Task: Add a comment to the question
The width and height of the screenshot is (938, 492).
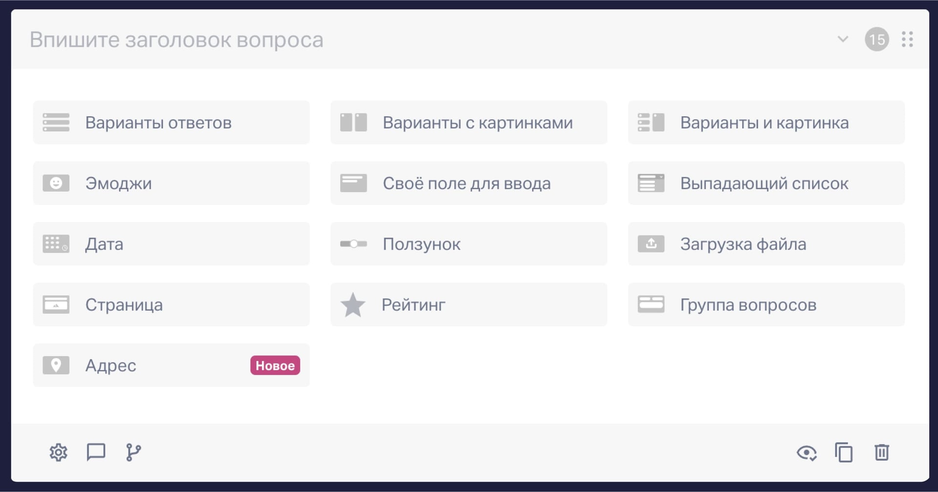Action: coord(96,452)
